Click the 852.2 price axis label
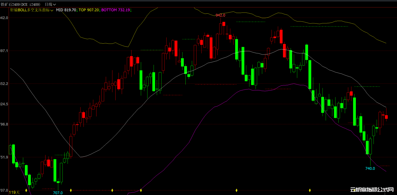 click(4, 83)
